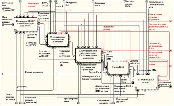Click the 'Отчет об оценке НМА' black label
Image resolution: width=174 pixels, height=106 pixels.
[x=125, y=80]
